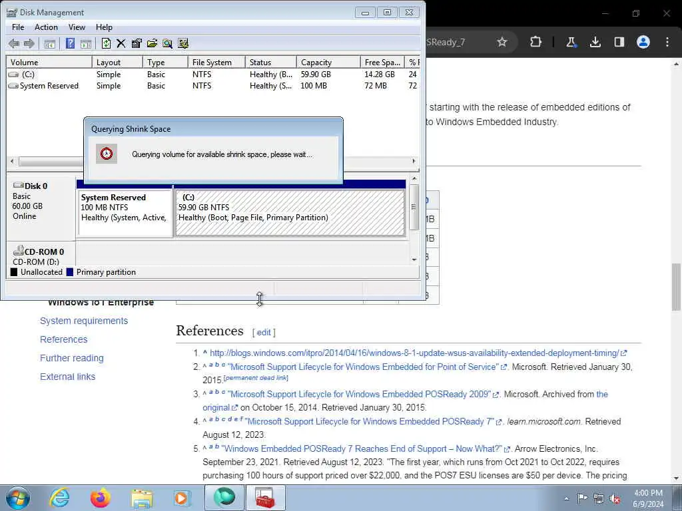This screenshot has height=511, width=682.
Task: Open the Windows Start button
Action: click(18, 498)
